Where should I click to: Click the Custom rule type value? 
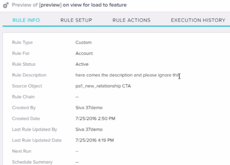click(84, 42)
